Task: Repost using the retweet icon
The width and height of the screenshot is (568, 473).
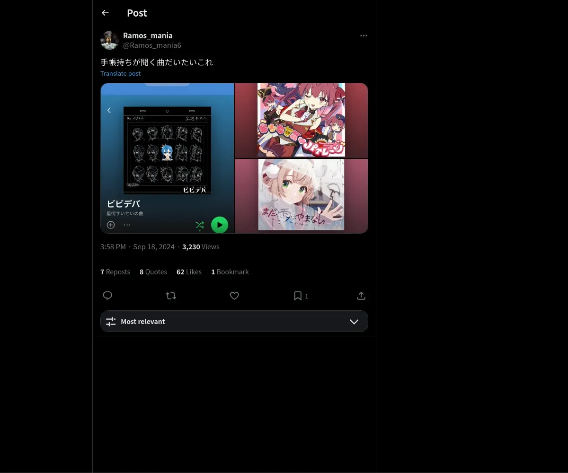Action: click(x=171, y=296)
